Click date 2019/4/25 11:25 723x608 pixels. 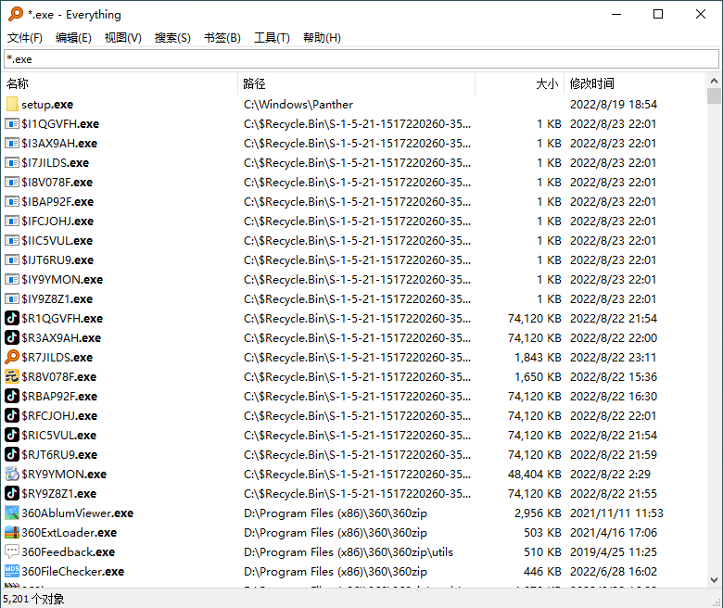click(614, 551)
